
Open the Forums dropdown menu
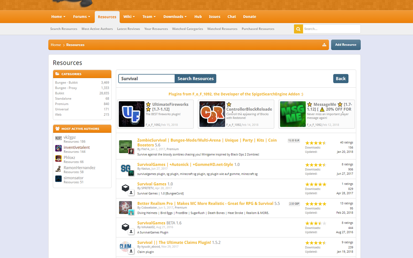[x=81, y=16]
